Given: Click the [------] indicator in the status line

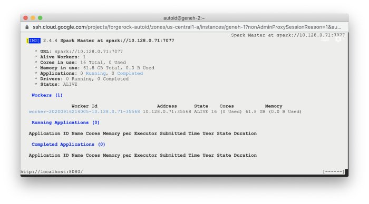Looking at the screenshot, I should click(334, 171).
